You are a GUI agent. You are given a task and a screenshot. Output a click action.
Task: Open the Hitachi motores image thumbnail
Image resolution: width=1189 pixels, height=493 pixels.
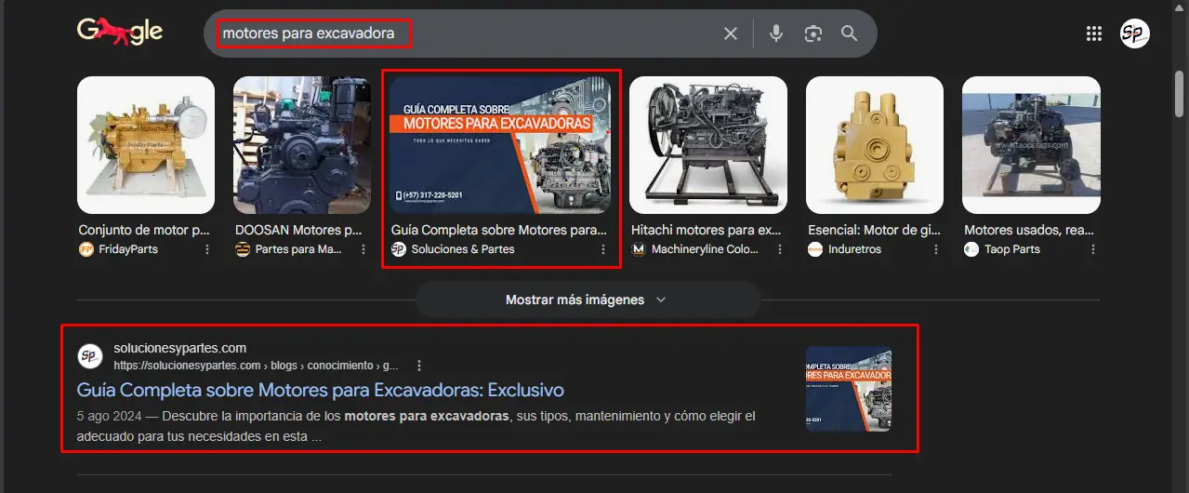coord(708,145)
